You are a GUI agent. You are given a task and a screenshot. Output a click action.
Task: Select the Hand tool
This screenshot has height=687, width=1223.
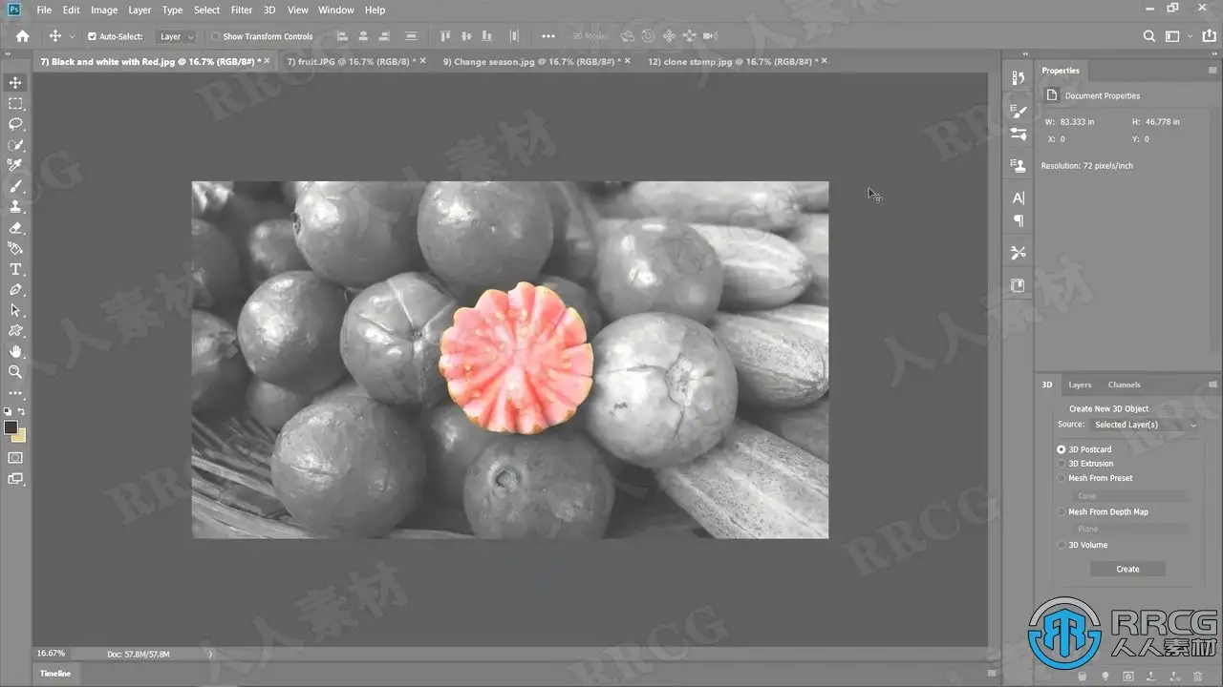(15, 351)
